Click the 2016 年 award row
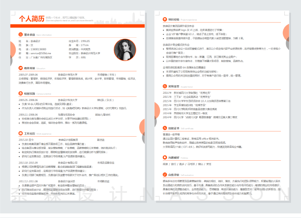The image size is (301, 218). coord(187,93)
